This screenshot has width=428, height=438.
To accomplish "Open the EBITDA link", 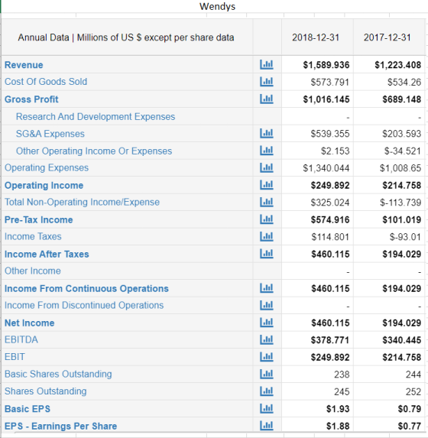I will 21,339.
